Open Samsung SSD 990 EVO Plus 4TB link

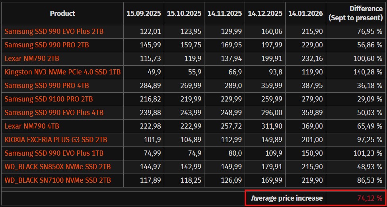[54, 113]
